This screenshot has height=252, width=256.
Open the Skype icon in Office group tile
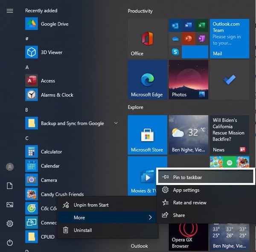[x=175, y=52]
